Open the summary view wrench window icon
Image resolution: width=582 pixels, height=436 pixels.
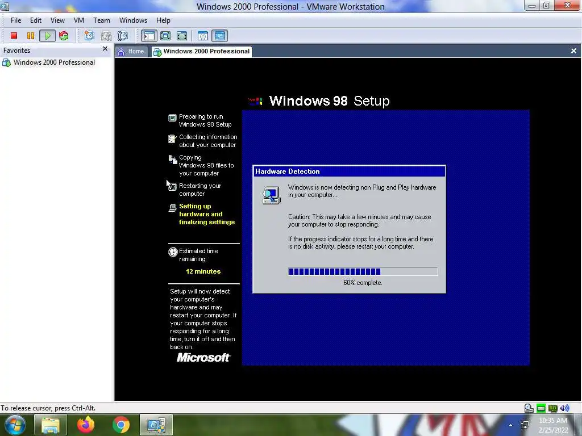pyautogui.click(x=203, y=36)
